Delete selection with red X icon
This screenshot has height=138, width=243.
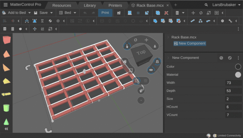(x=166, y=13)
